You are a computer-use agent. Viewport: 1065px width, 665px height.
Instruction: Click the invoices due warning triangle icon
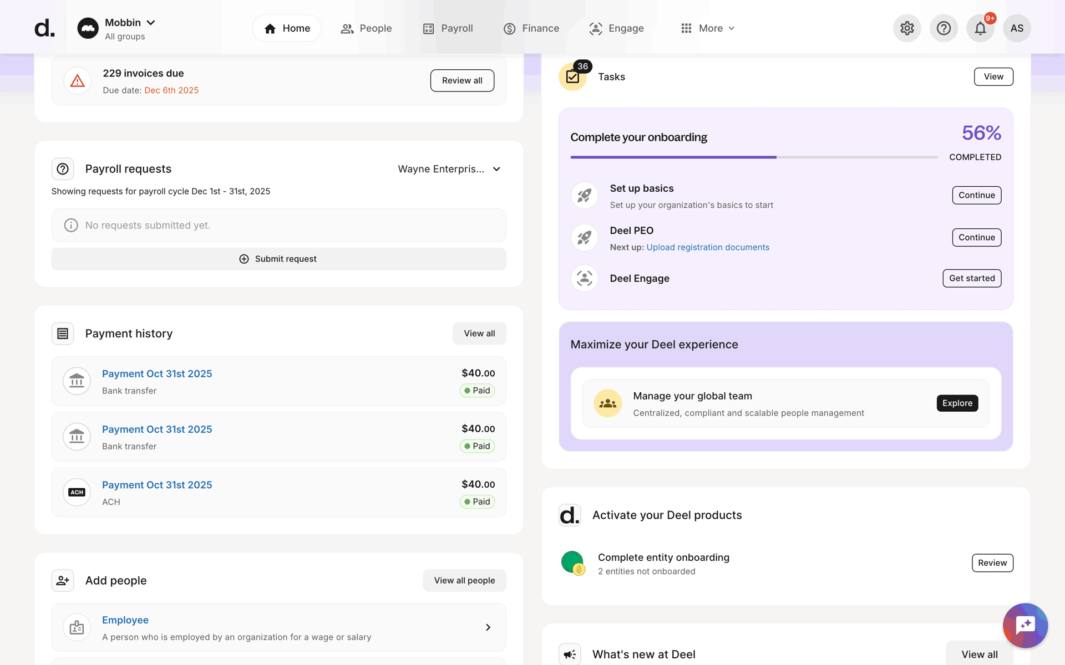(78, 81)
